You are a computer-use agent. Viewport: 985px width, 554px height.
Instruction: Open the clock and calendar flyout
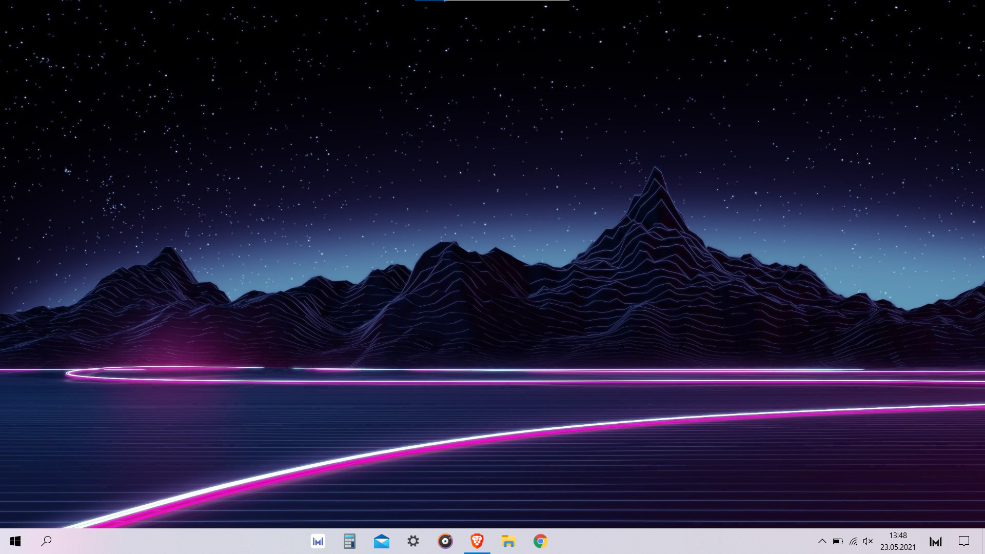[x=898, y=541]
